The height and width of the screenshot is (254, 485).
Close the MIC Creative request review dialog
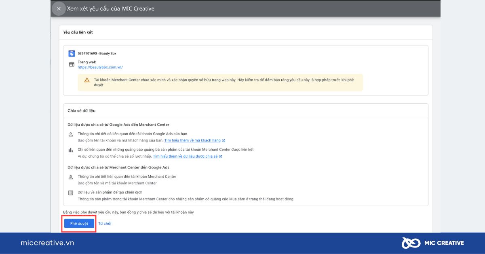point(59,8)
